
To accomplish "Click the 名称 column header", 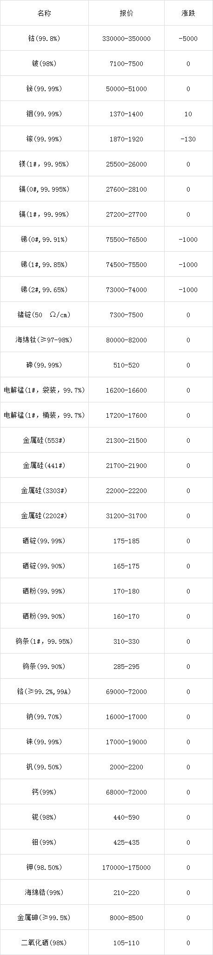I will tap(44, 13).
